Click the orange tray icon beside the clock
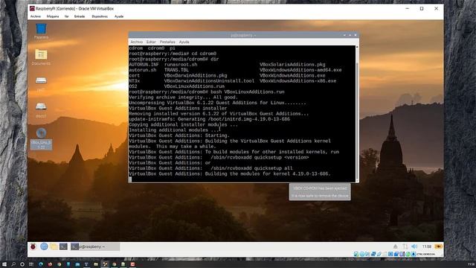Image resolution: width=476 pixels, height=268 pixels. click(438, 246)
